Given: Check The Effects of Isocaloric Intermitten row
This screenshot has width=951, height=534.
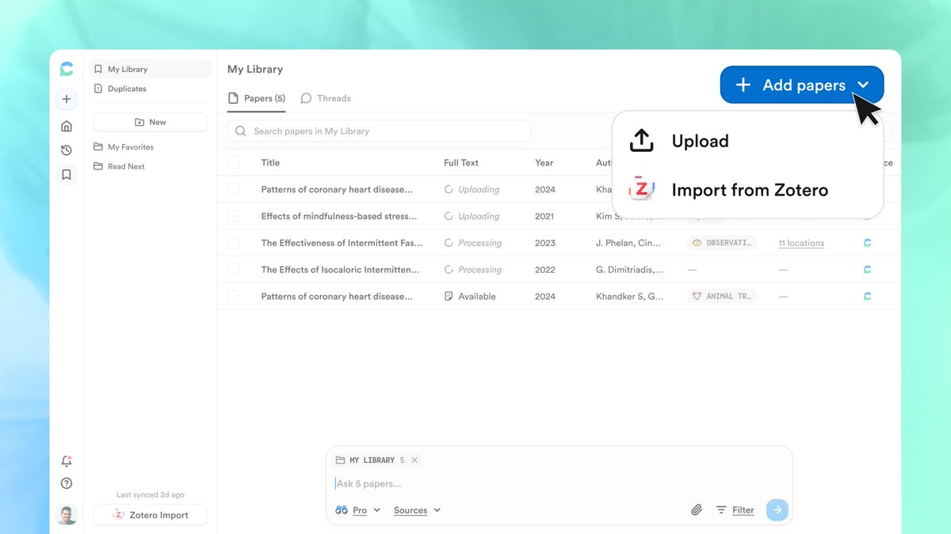Looking at the screenshot, I should click(233, 270).
